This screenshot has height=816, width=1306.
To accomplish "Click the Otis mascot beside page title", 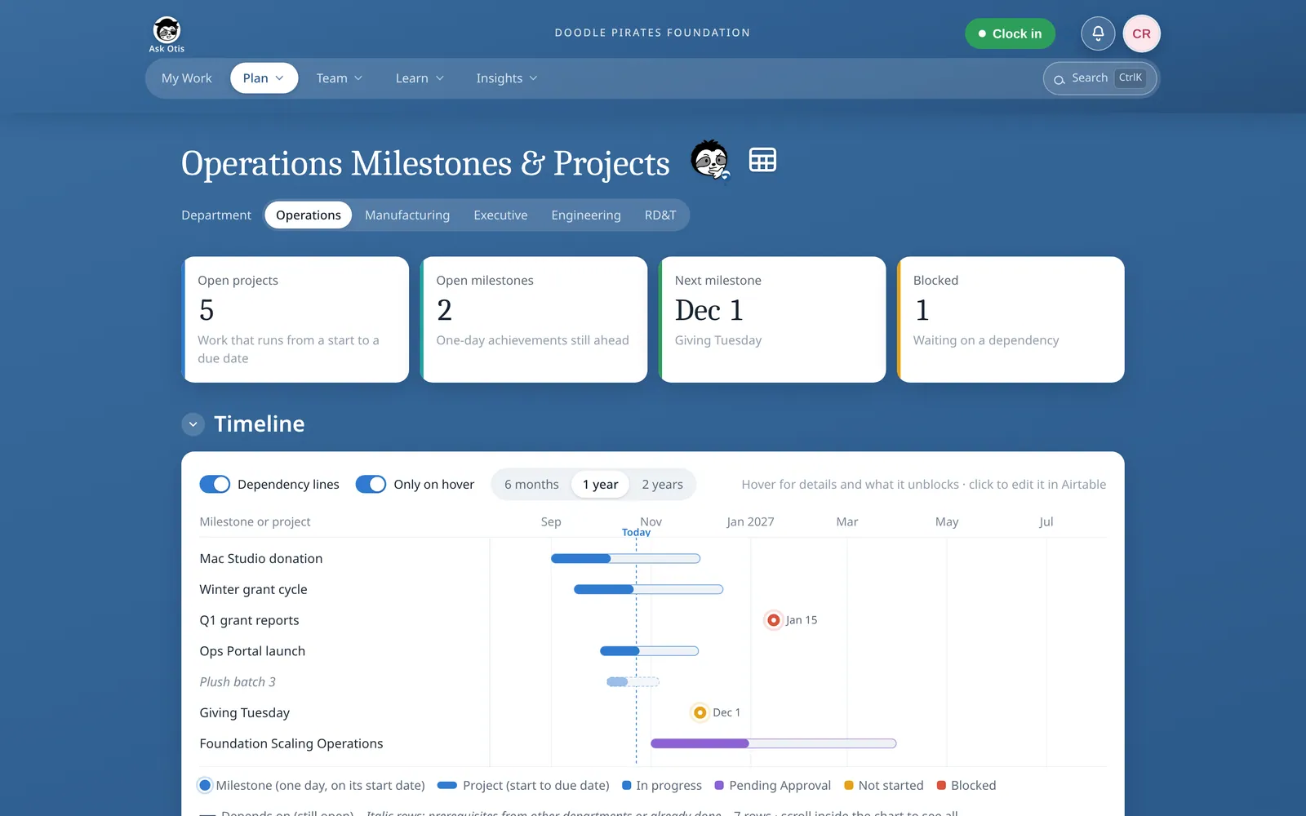I will click(x=710, y=160).
